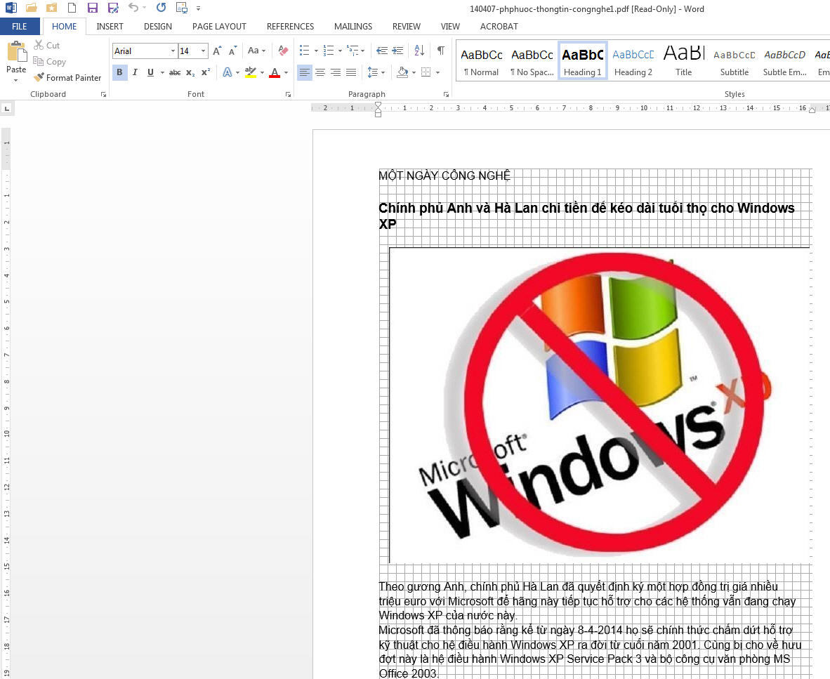Screen dimensions: 830x679
Task: Apply the Superscript formatting icon
Action: [206, 72]
